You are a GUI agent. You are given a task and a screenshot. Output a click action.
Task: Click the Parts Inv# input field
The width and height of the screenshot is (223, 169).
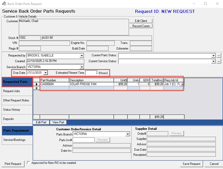point(84,140)
